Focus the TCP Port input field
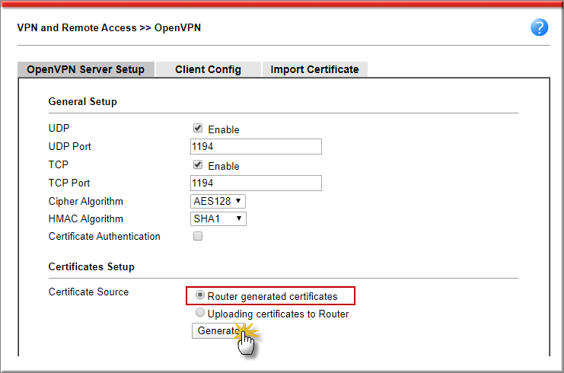Viewport: 564px width, 373px height. tap(256, 183)
